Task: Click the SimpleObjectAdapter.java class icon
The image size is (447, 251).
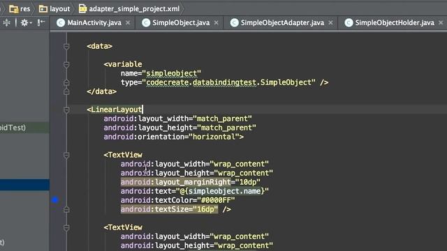Action: coord(235,23)
